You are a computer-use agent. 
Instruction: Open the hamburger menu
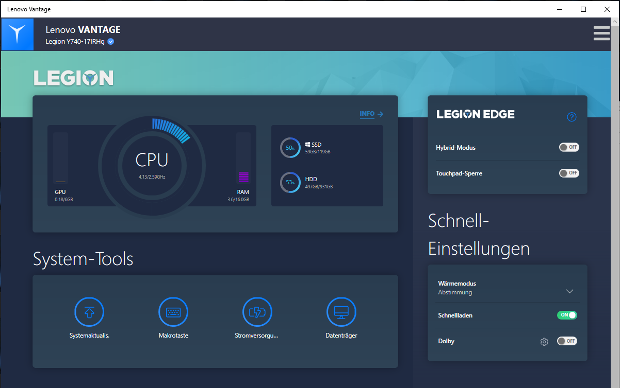(601, 33)
